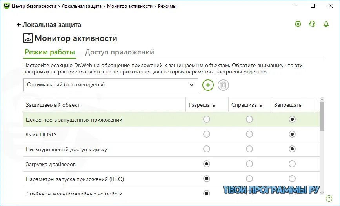
Task: Set Загрузка драйверов to Спрашивать
Action: click(x=249, y=164)
